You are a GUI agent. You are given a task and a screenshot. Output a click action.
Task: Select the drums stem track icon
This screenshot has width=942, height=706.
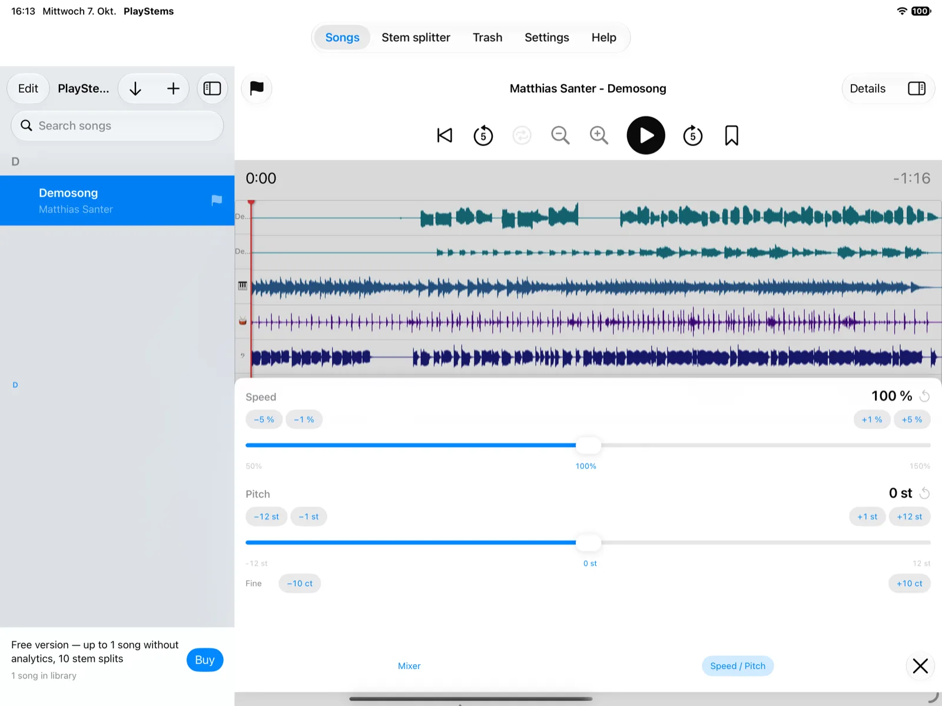click(x=243, y=321)
